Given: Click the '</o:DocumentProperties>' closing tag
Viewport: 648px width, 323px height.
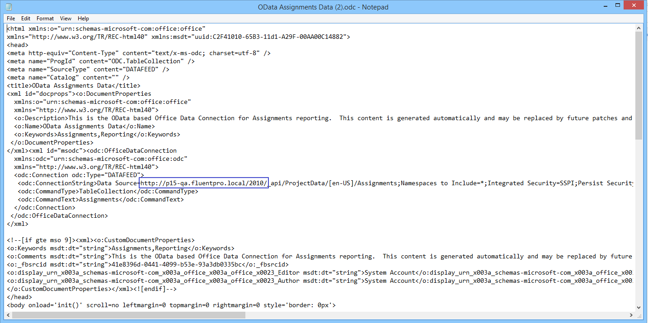Looking at the screenshot, I should click(x=52, y=142).
